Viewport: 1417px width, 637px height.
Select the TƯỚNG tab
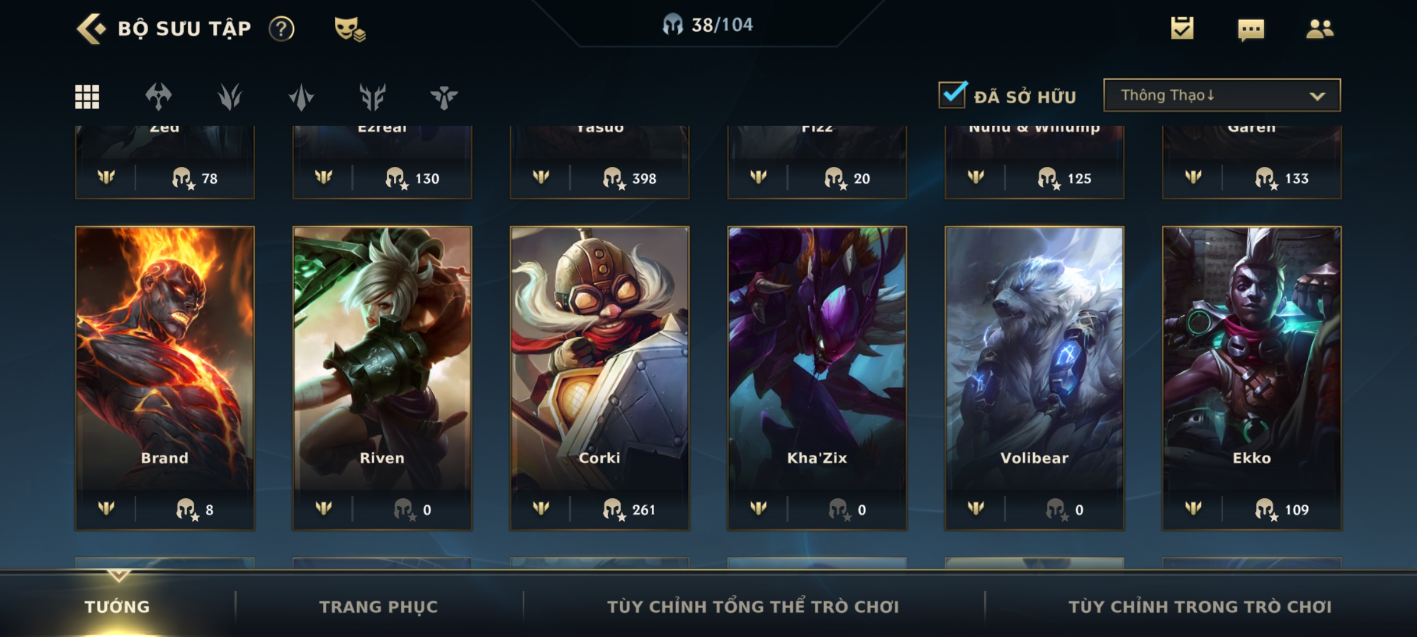point(117,606)
